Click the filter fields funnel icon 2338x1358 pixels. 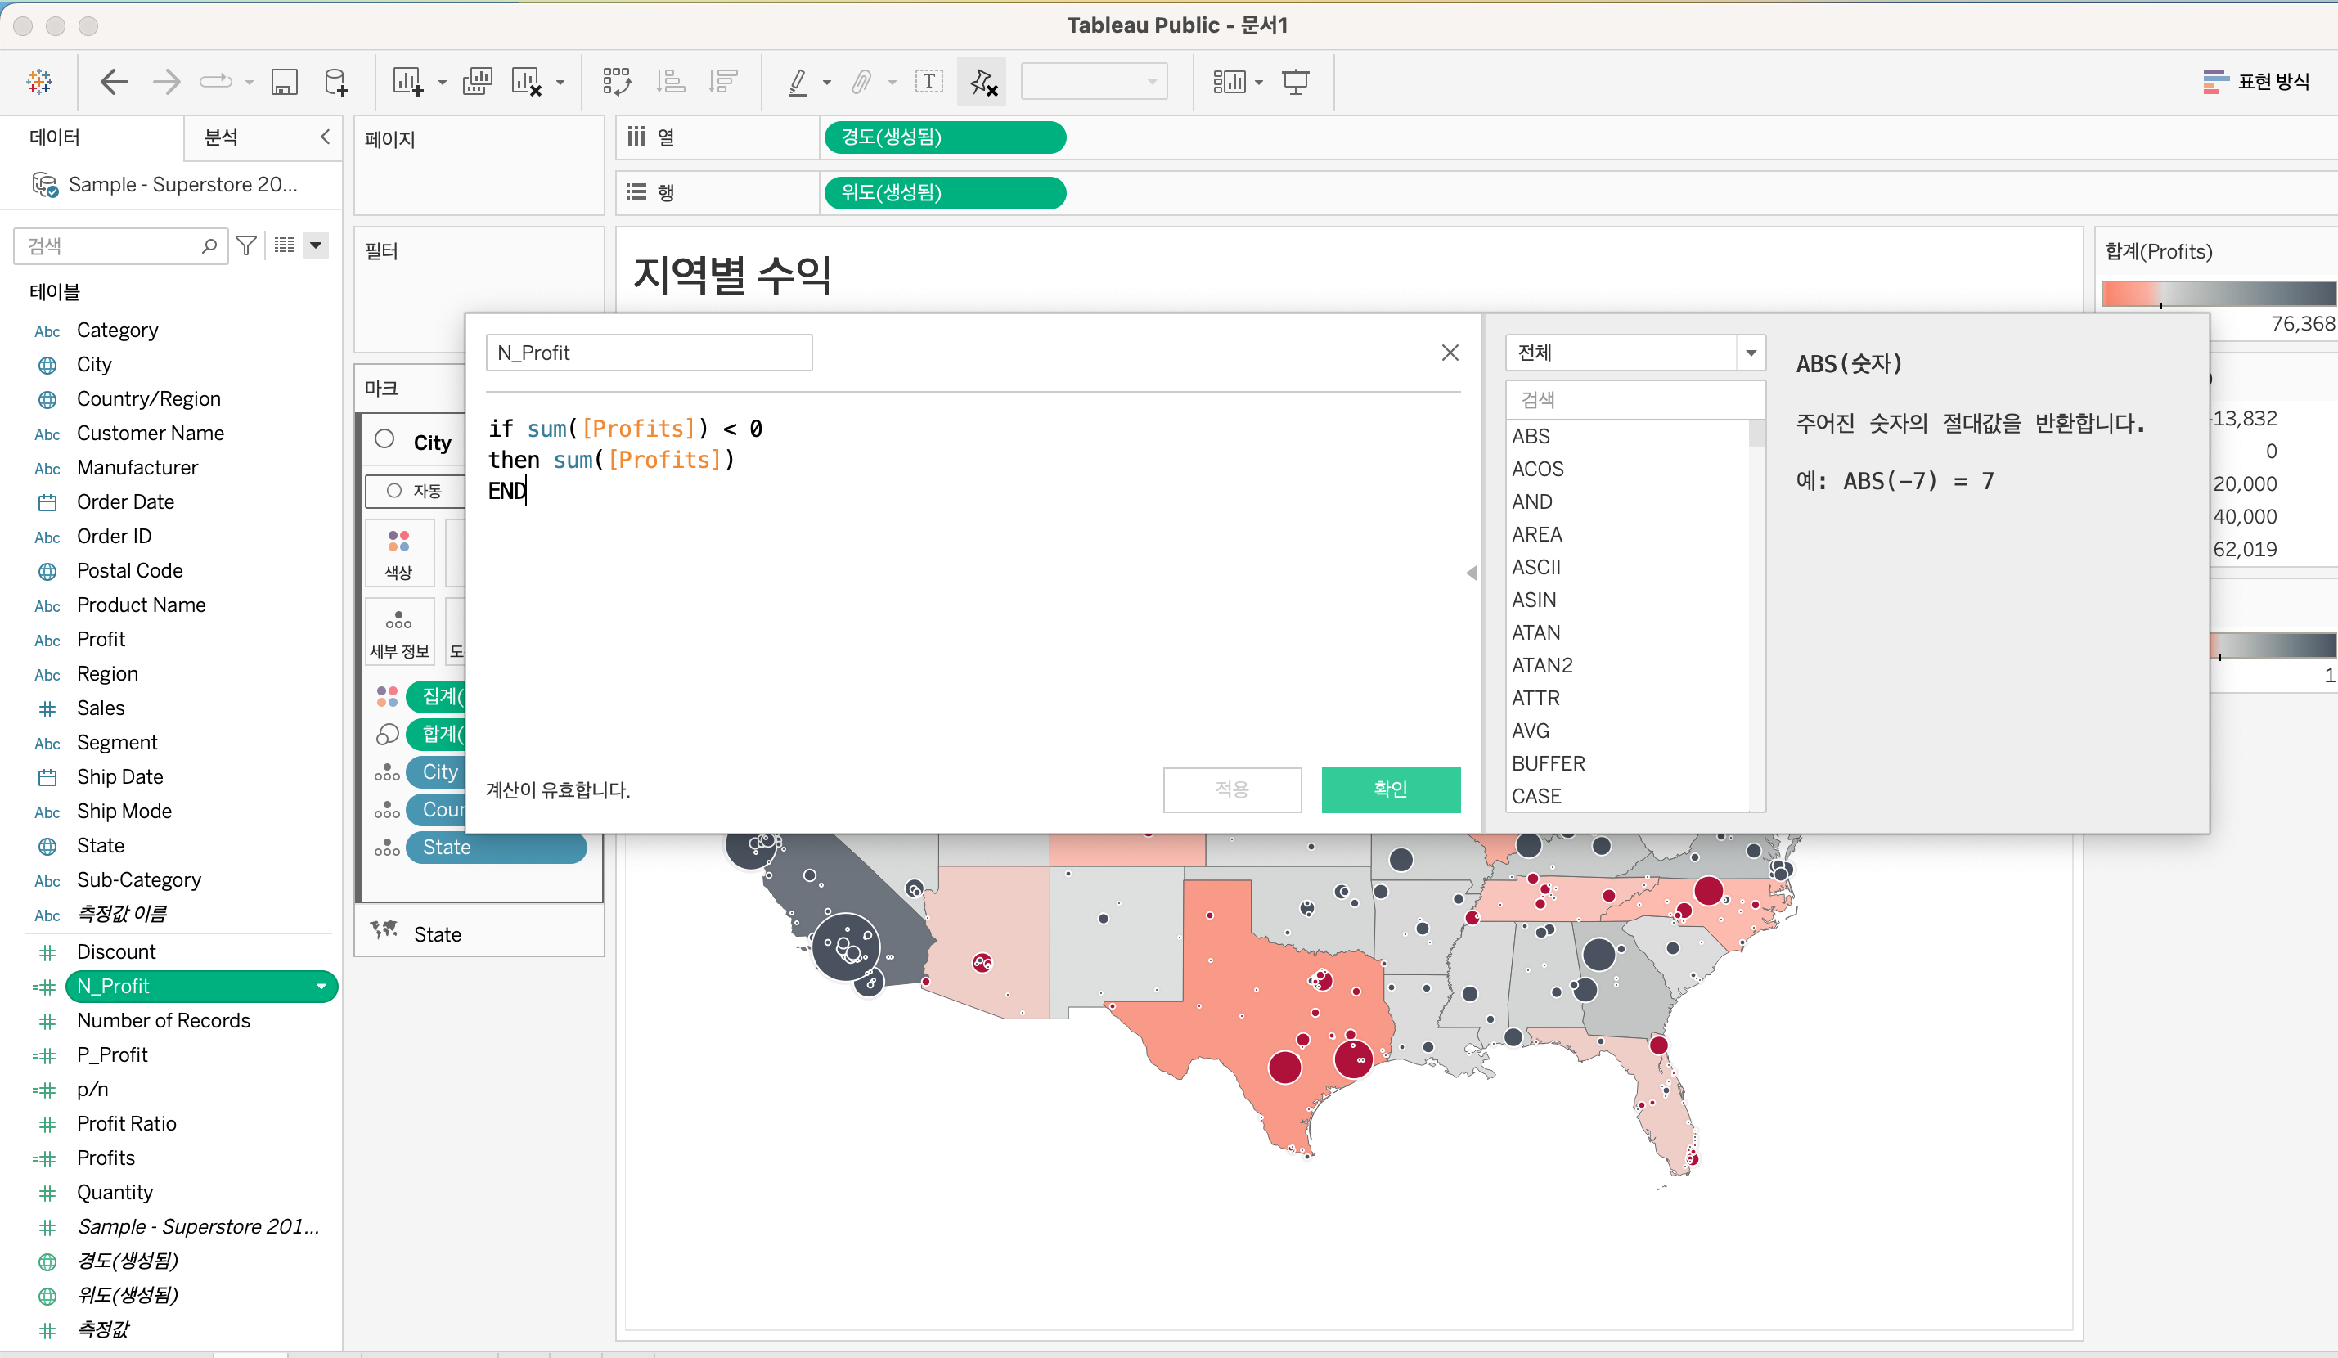click(x=246, y=245)
